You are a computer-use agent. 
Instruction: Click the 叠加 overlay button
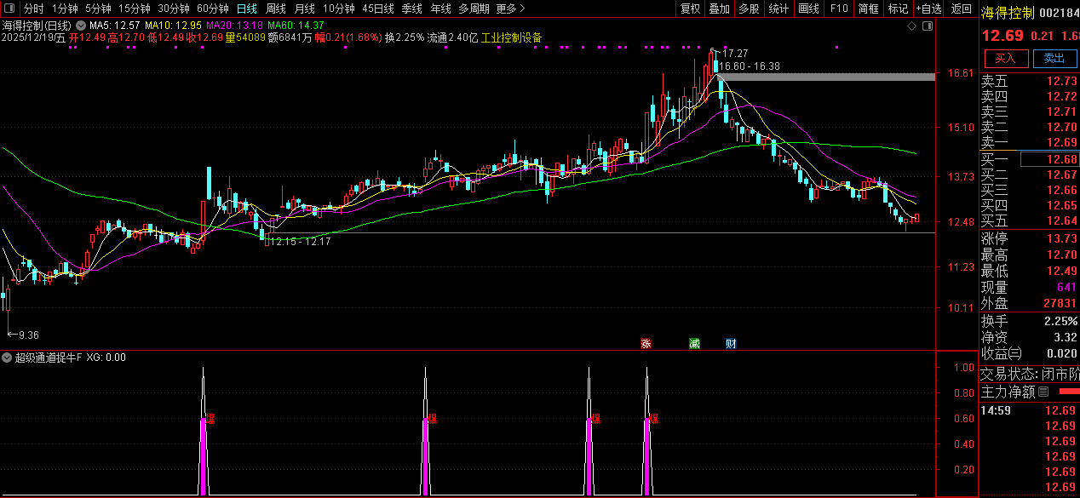(x=720, y=9)
